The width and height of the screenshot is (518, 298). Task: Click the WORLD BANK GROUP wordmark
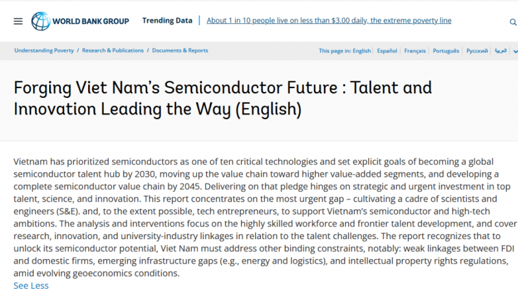[91, 21]
